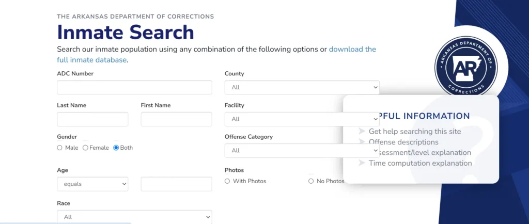Viewport: 529px width, 224px height.
Task: Open the County dropdown
Action: click(x=302, y=87)
